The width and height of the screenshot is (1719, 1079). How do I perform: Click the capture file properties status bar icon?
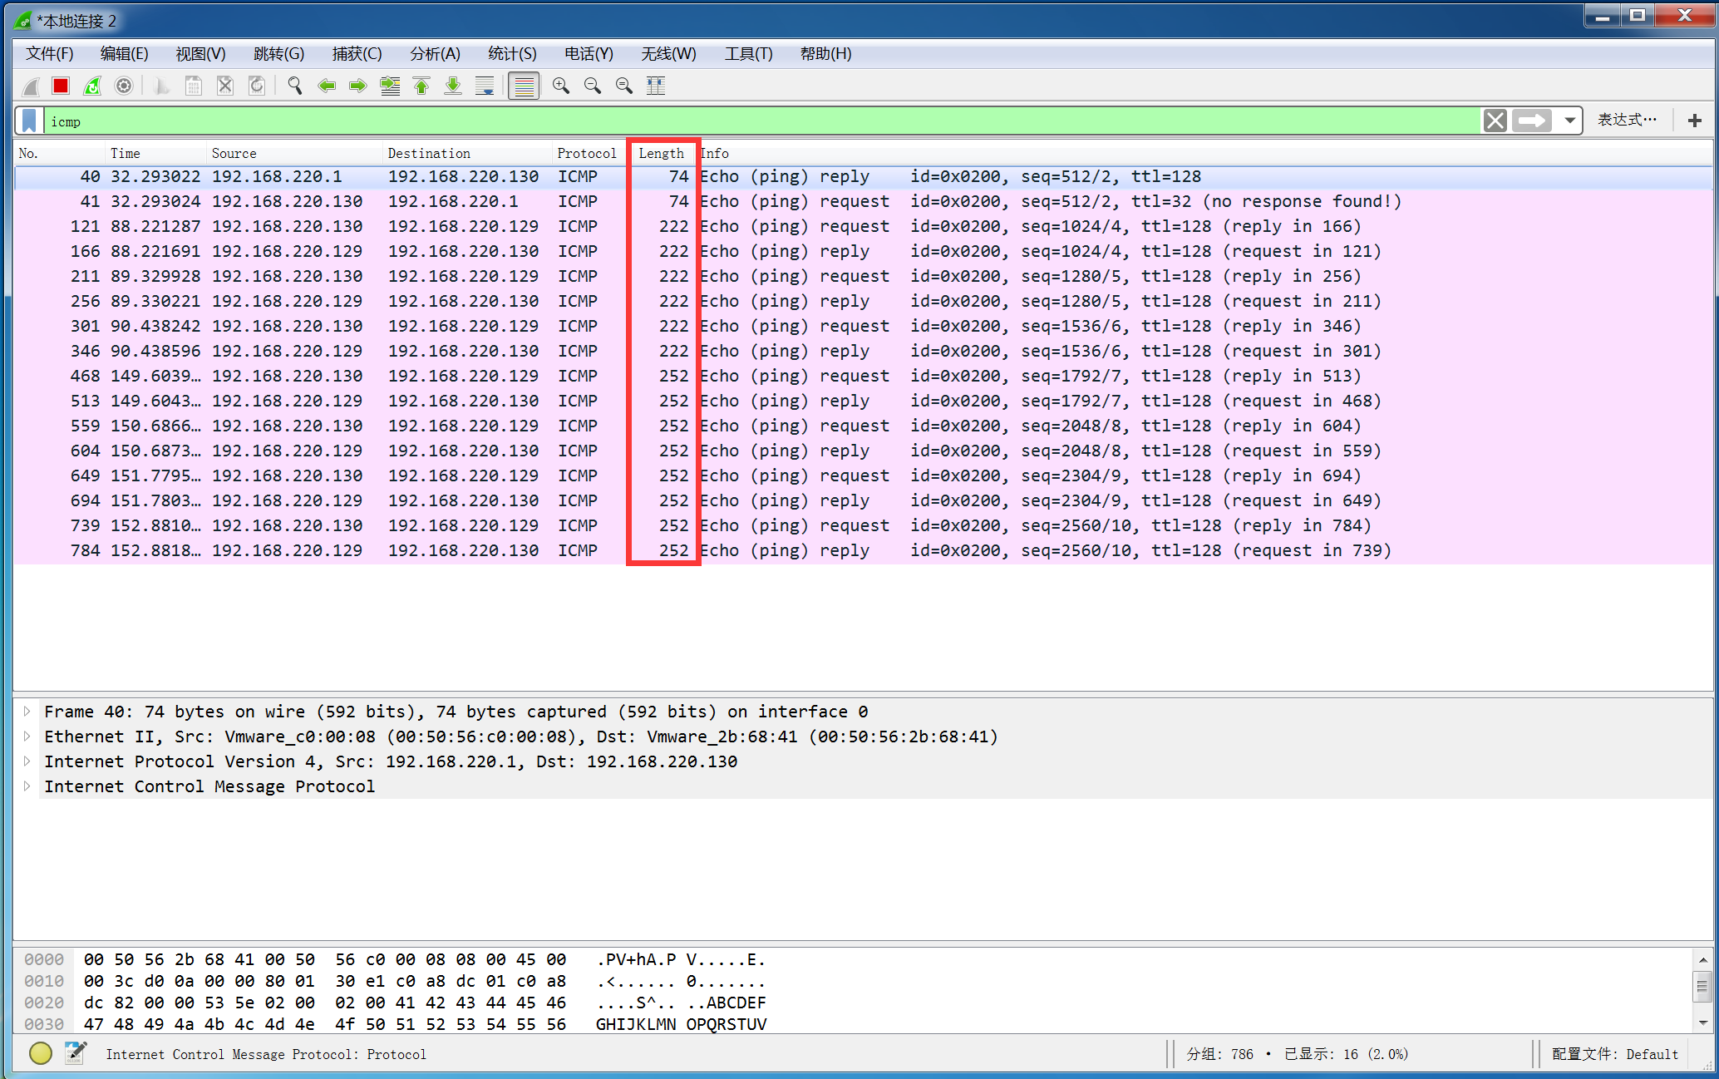pyautogui.click(x=76, y=1053)
